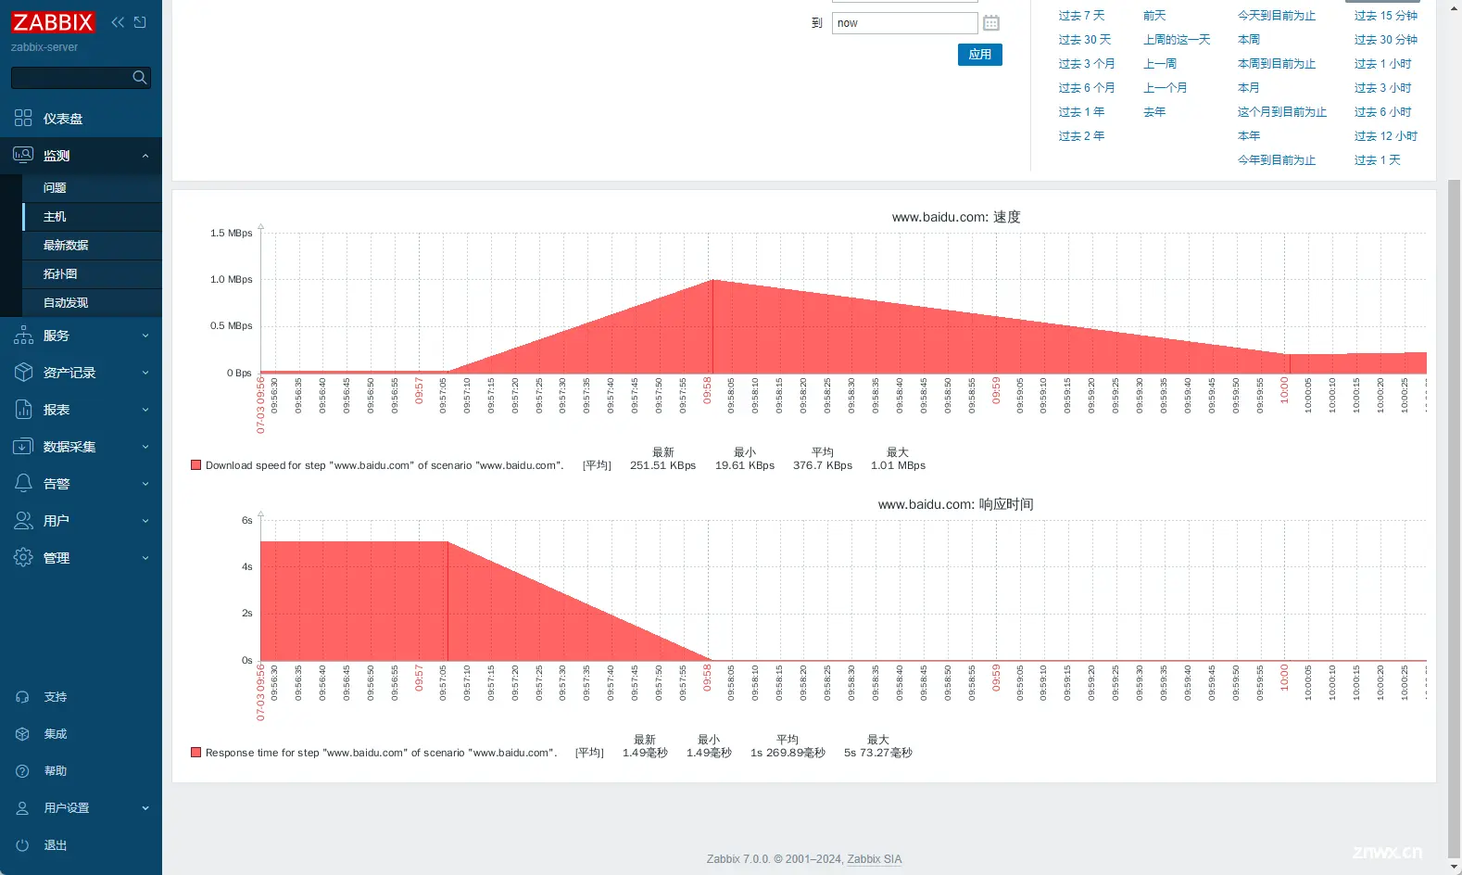1462x875 pixels.
Task: Click Response time legend red swatch
Action: [x=195, y=753]
